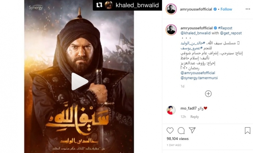The width and height of the screenshot is (253, 153).
Task: Reply to mo_fadl7's comment
Action: tap(194, 117)
